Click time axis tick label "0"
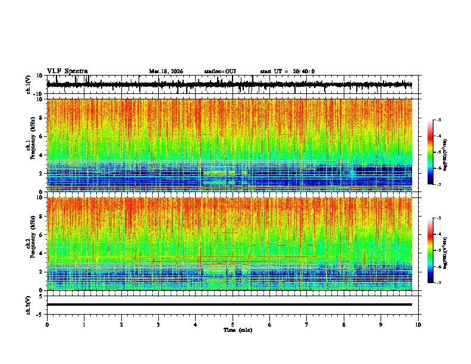The image size is (471, 364). pos(47,325)
